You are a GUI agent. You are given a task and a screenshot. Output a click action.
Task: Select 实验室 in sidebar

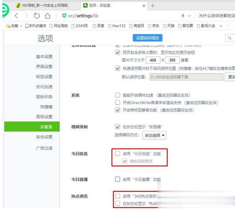32,127
